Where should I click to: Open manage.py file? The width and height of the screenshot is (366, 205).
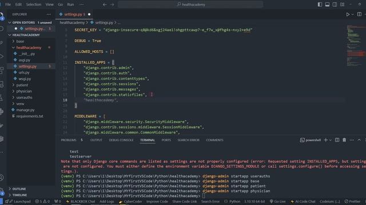(25, 110)
